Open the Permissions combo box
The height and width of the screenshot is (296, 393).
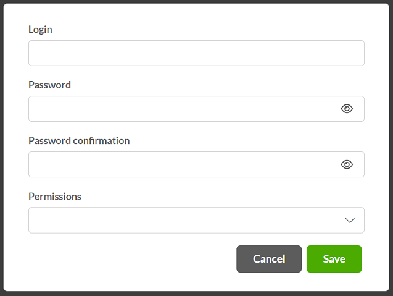(196, 220)
